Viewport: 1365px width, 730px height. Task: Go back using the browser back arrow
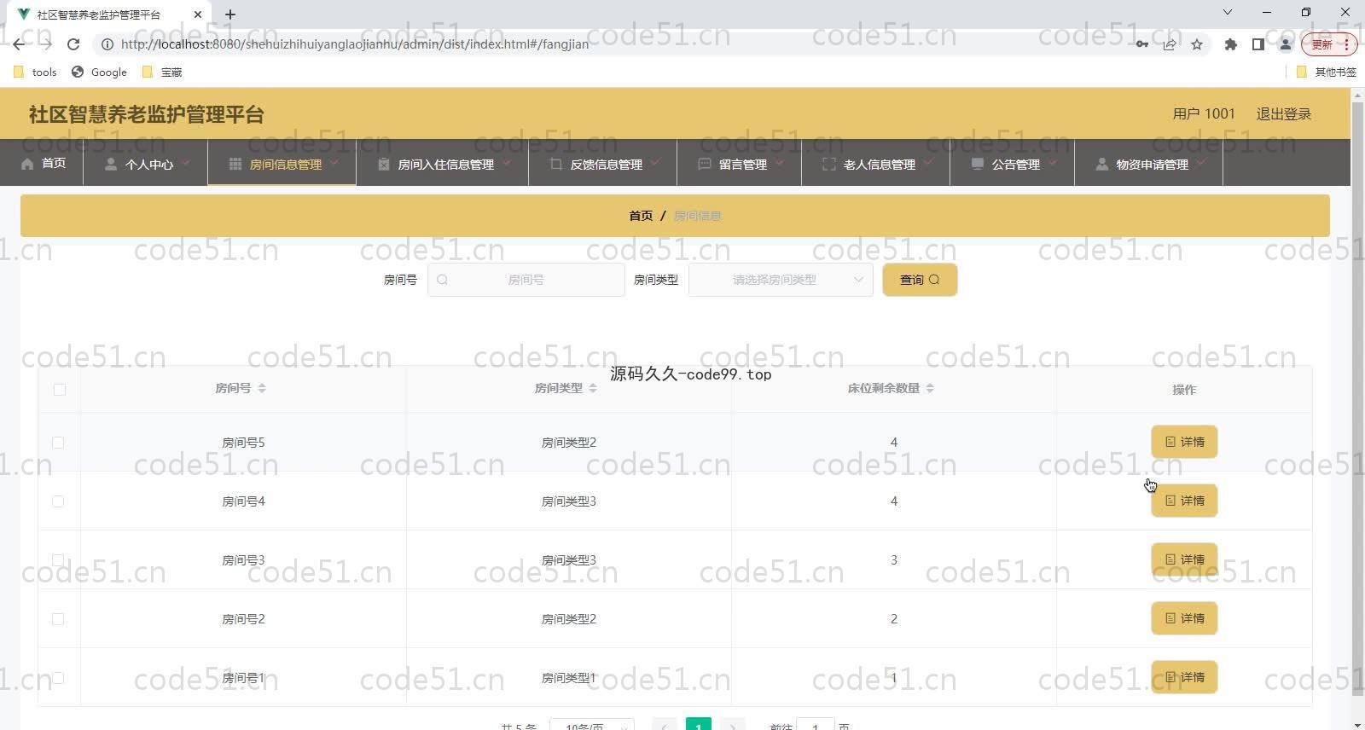(19, 44)
